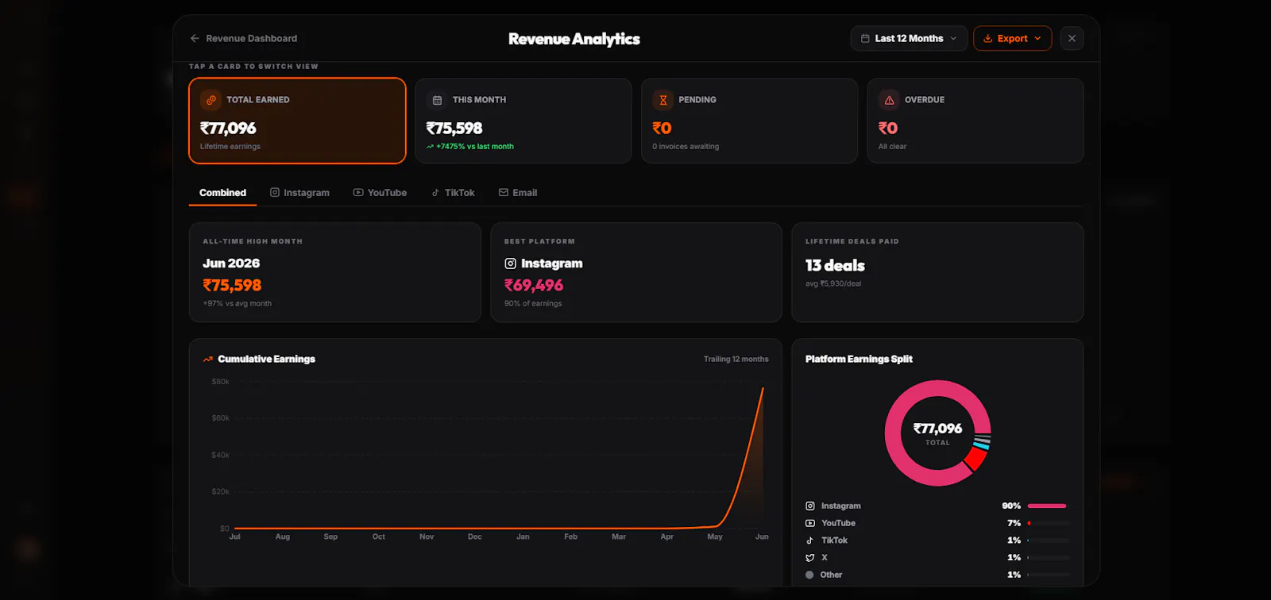Click the Other grey dot in legend
This screenshot has height=600, width=1271.
tap(809, 575)
